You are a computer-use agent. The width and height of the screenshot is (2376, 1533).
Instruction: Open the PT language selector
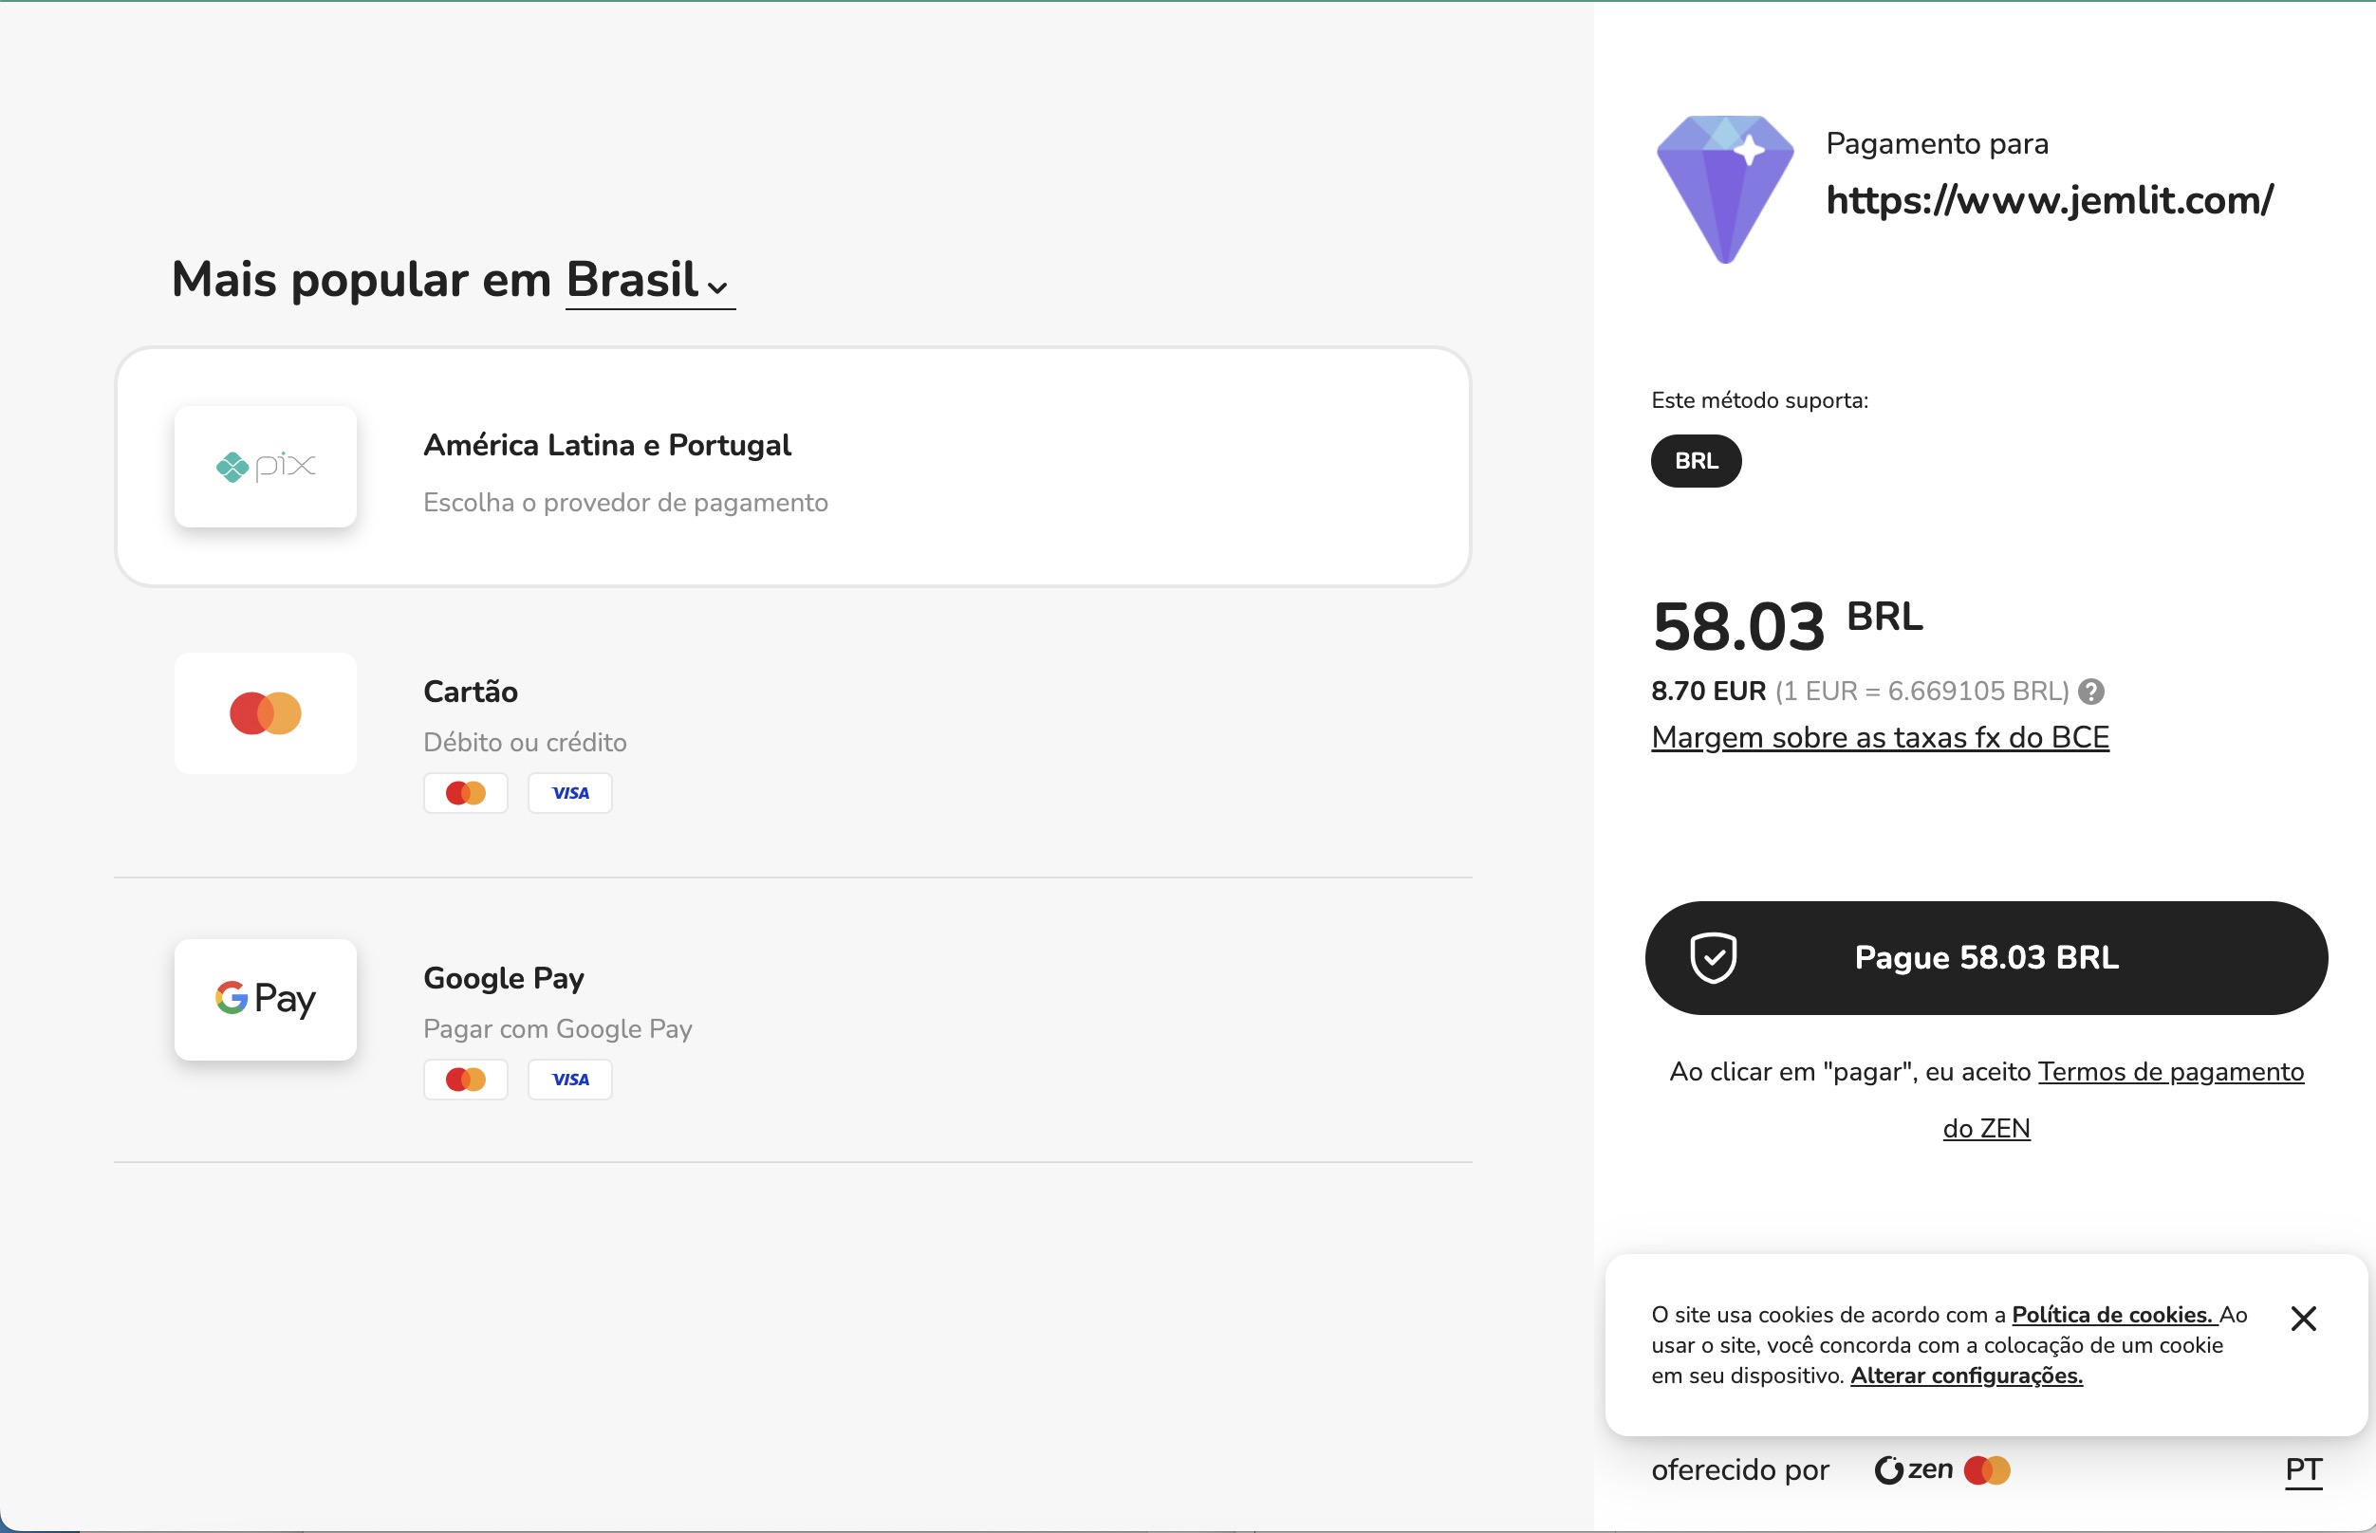[2302, 1469]
